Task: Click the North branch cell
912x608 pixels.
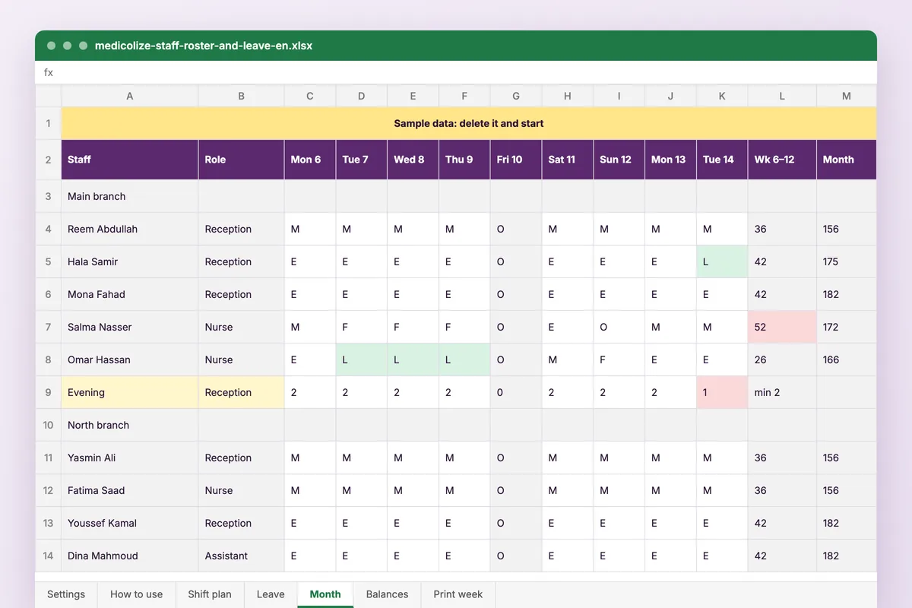Action: point(130,425)
